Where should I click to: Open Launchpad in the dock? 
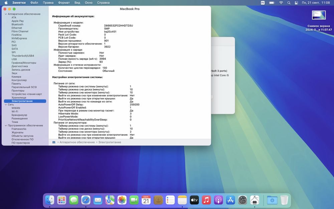(61, 200)
